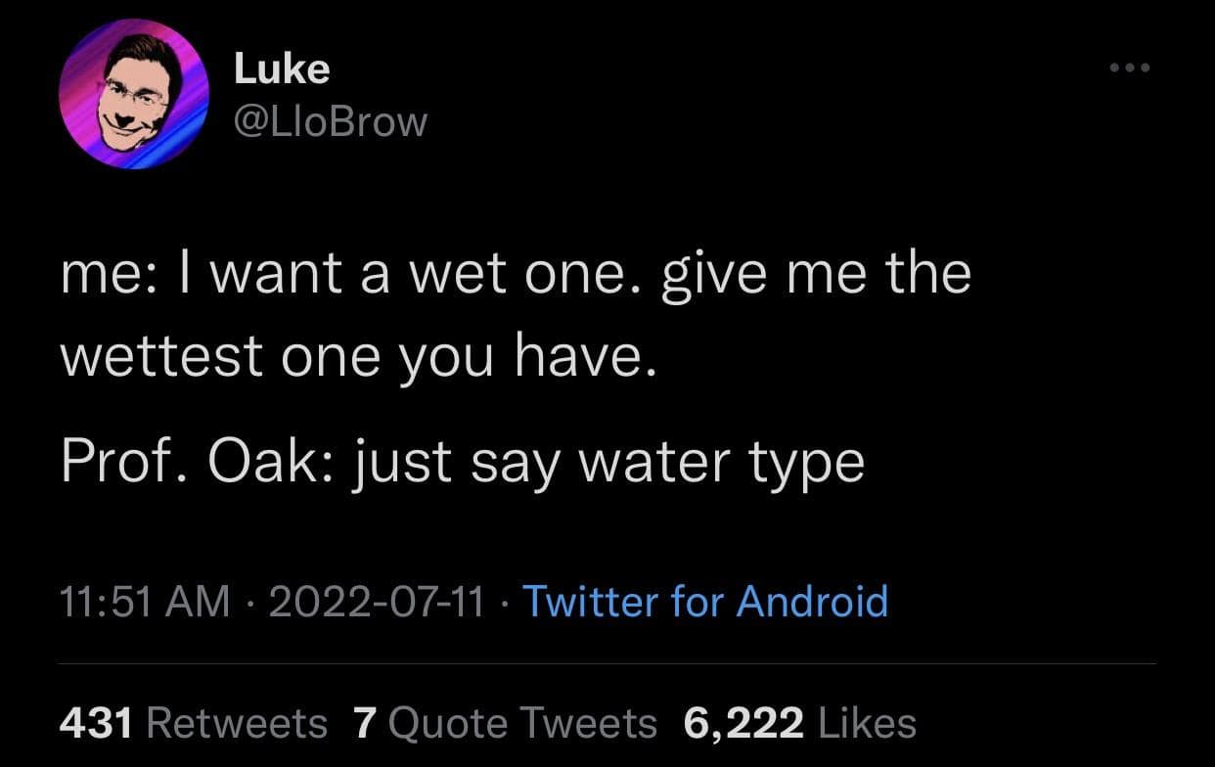
Task: Click the 7 quote tweet count number
Action: pyautogui.click(x=364, y=723)
